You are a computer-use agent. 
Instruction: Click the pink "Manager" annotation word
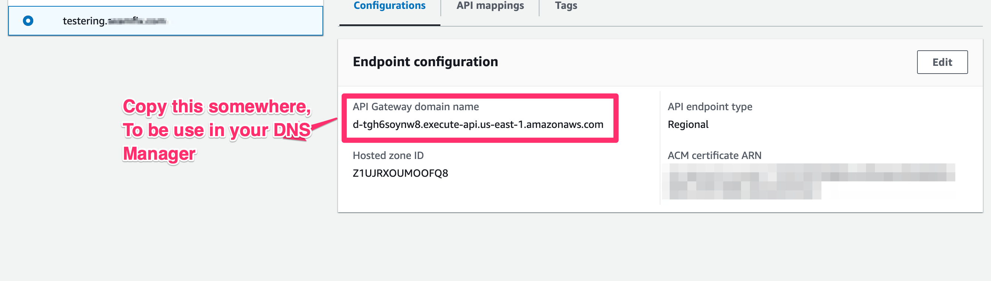pyautogui.click(x=159, y=154)
